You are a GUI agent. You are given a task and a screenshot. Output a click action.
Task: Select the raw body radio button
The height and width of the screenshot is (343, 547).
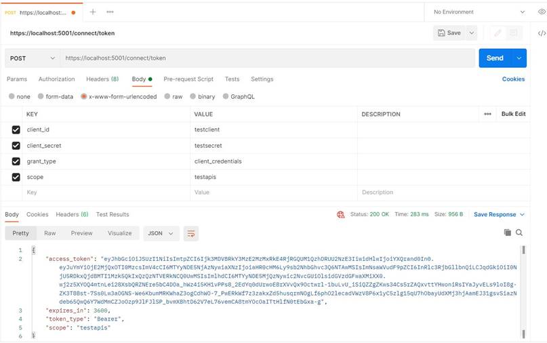pos(167,96)
